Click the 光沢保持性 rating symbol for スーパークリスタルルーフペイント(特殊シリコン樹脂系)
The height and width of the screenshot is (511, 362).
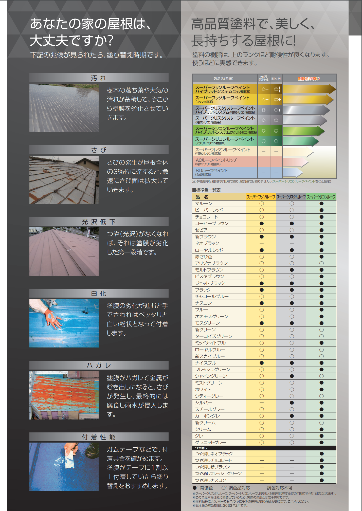click(264, 120)
